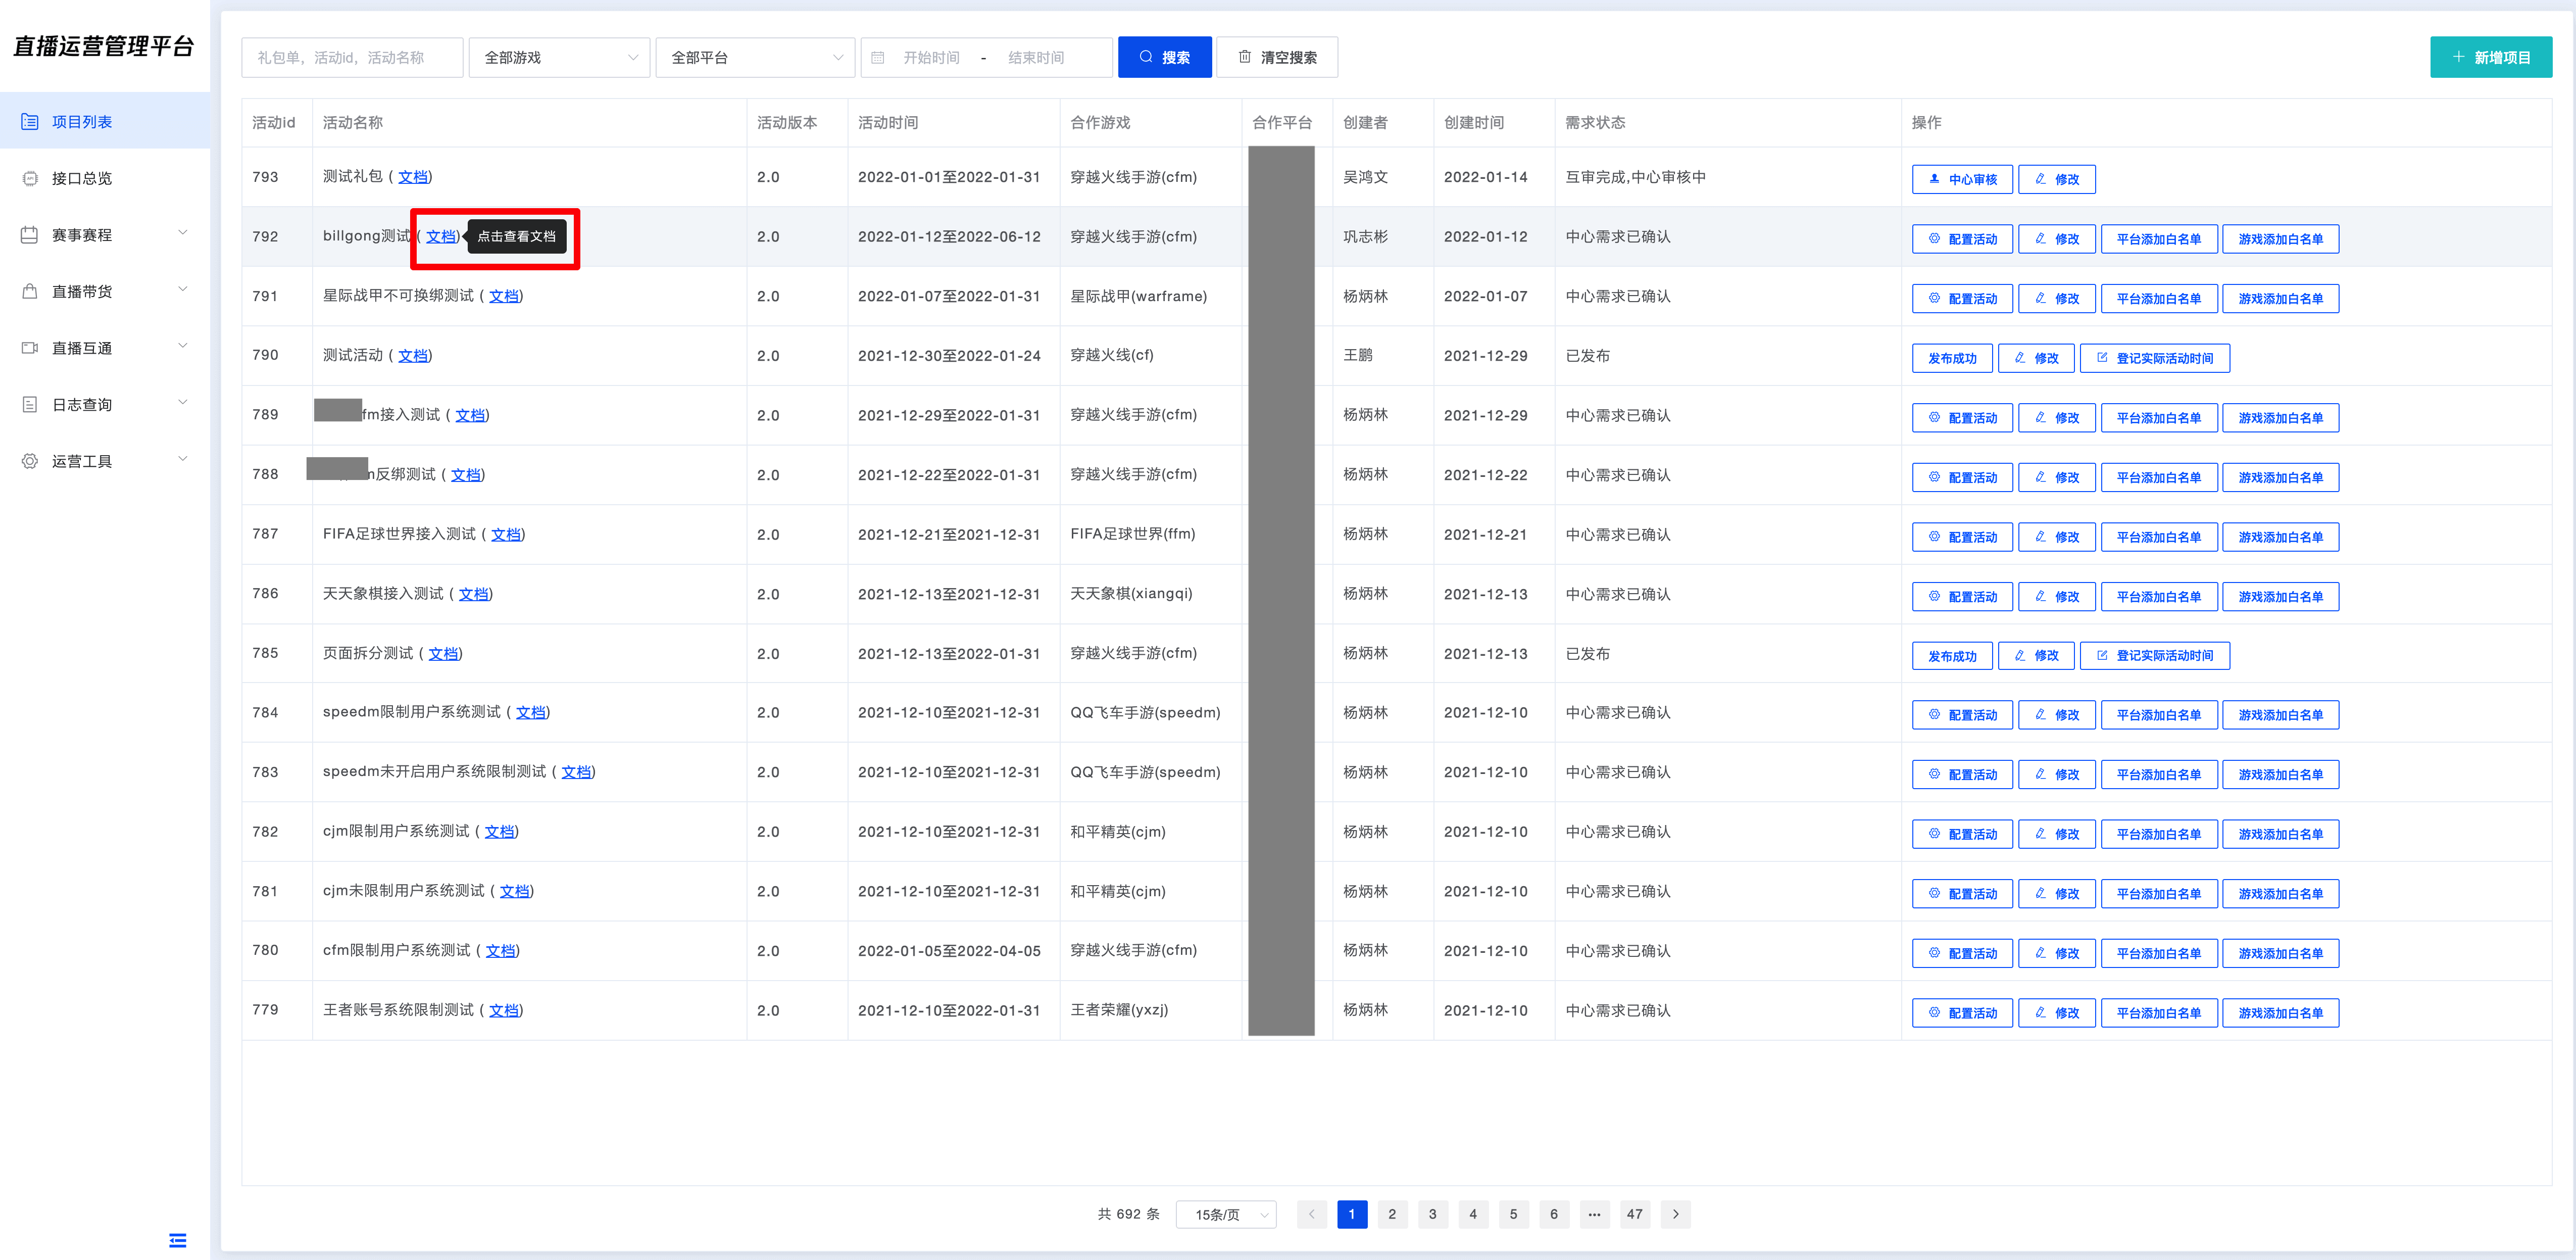The image size is (2576, 1260).
Task: Click the 新增项目 button
Action: point(2490,57)
